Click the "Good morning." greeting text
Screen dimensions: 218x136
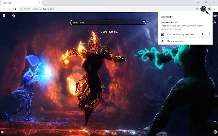click(109, 32)
